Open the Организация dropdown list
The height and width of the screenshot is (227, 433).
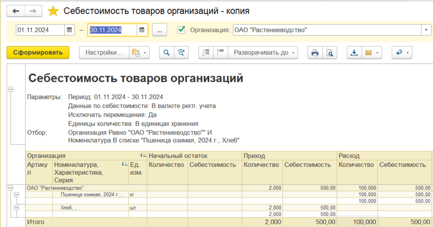click(426, 30)
